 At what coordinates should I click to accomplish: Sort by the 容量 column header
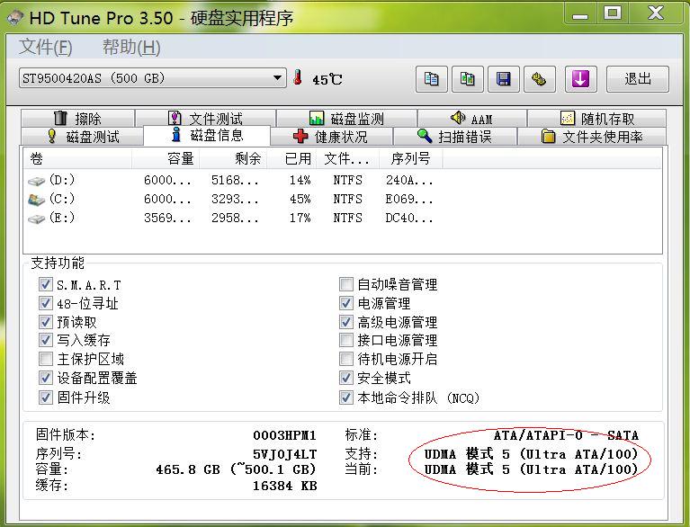click(166, 158)
